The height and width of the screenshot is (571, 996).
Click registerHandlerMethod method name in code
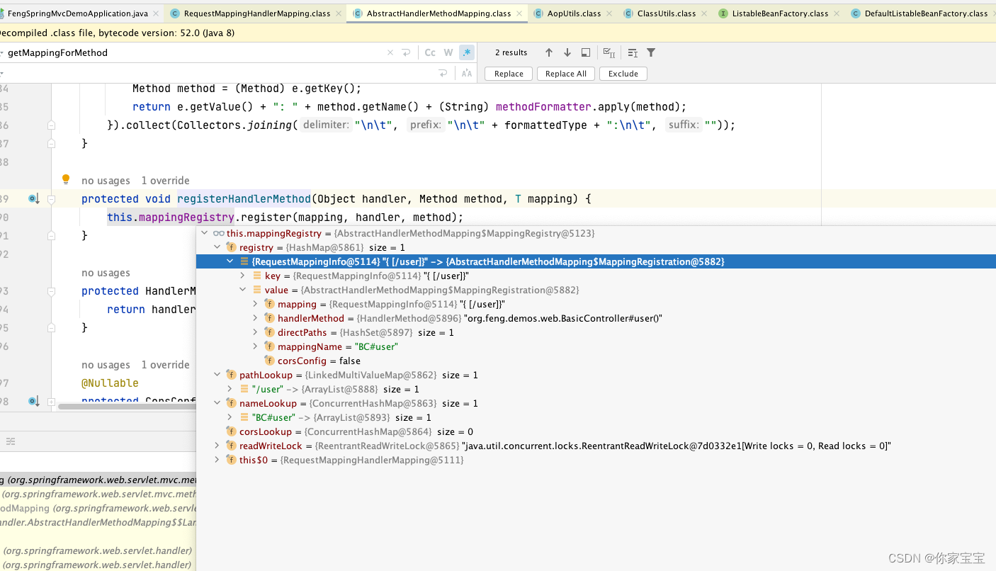(244, 199)
